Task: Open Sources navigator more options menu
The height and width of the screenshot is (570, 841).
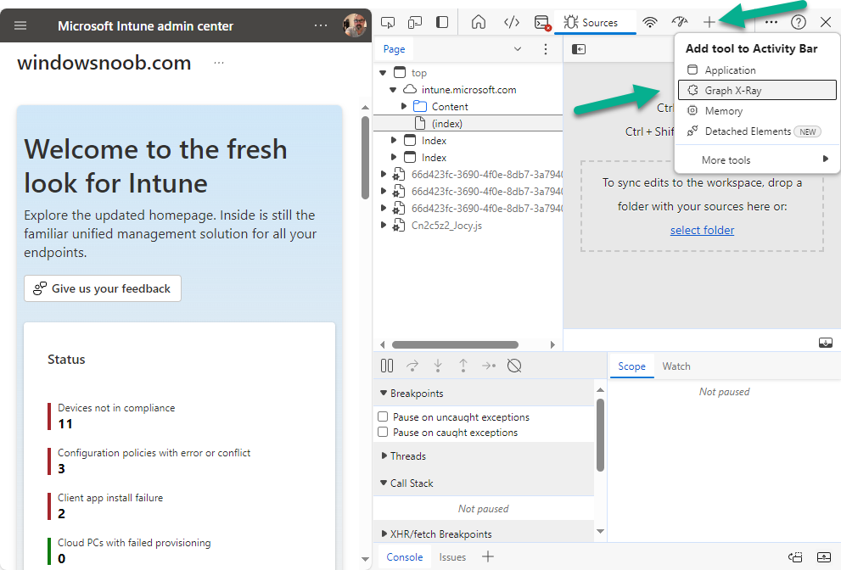Action: pos(546,49)
